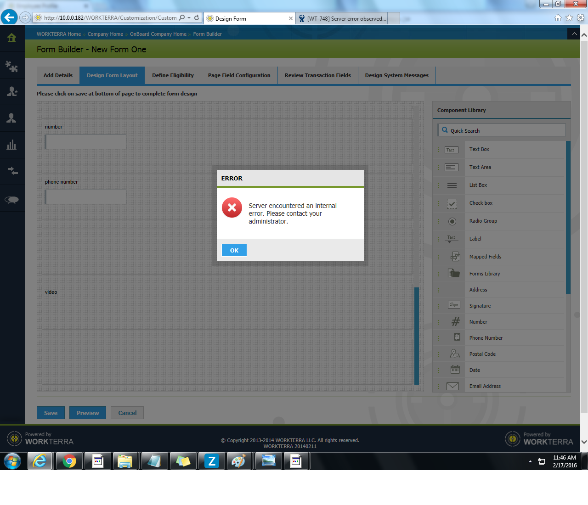Open the bar chart reports sidebar icon
The width and height of the screenshot is (588, 505).
(x=12, y=145)
